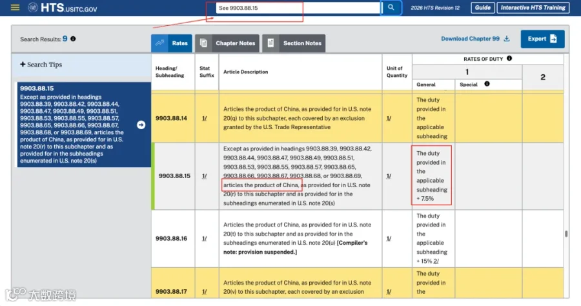Click heading 9903.88.16 in table
Screen dimensions: 581x306
click(x=171, y=239)
